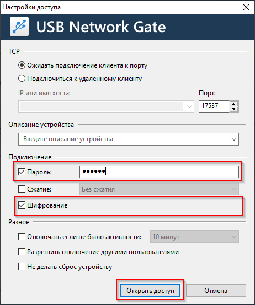Decrease port number with down arrow
Image resolution: width=255 pixels, height=305 pixels.
pos(234,109)
